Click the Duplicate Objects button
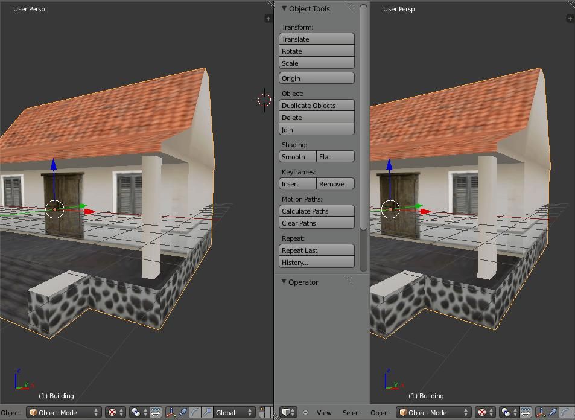This screenshot has width=575, height=420. click(x=317, y=106)
